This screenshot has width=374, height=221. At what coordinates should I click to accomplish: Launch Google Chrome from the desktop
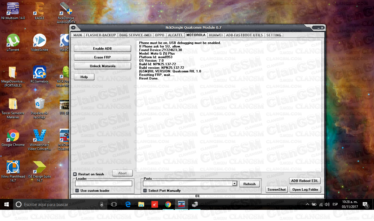pyautogui.click(x=13, y=138)
